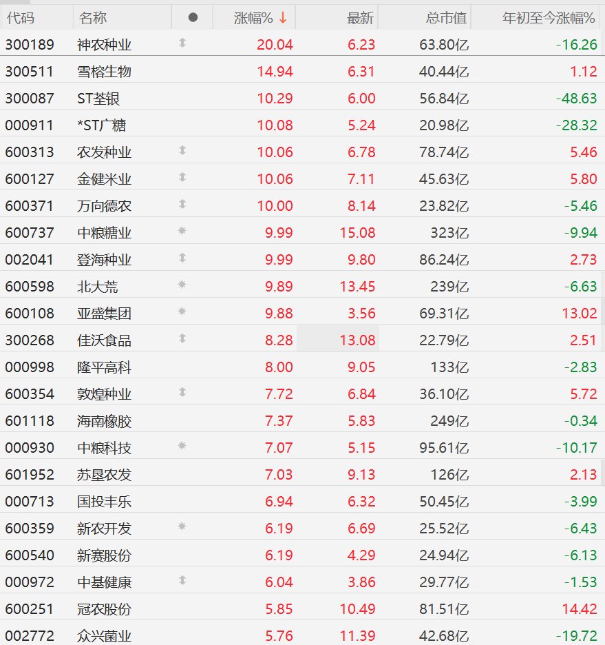Click 国投丰乐 stock name
Screen dimensions: 605x645
104,502
